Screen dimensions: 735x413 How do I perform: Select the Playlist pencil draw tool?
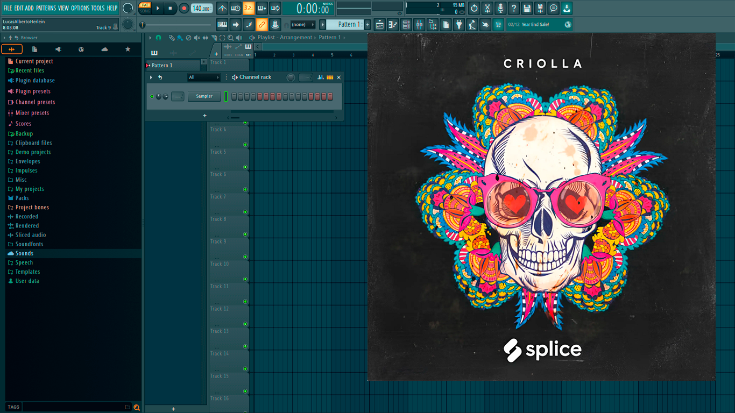172,38
